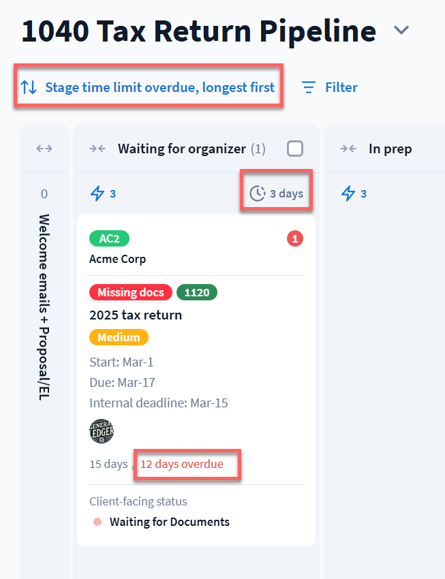This screenshot has height=579, width=445.
Task: Click the red notification badge on Acme card
Action: coord(294,238)
